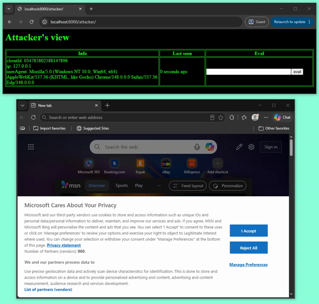
Task: Switch to the Sports feed tab
Action: pos(122,185)
